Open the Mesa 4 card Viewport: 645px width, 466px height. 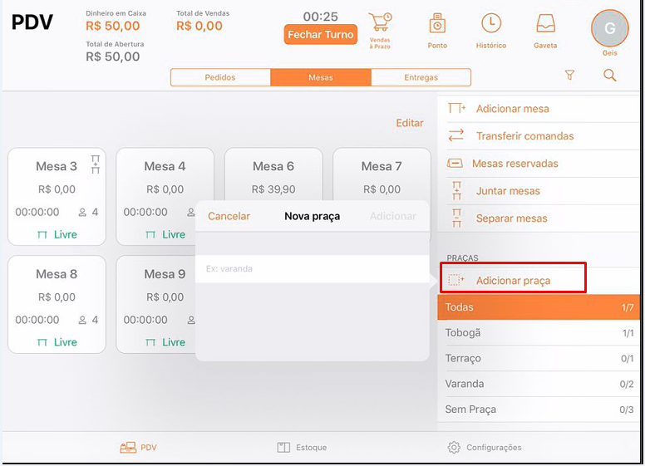coord(165,196)
